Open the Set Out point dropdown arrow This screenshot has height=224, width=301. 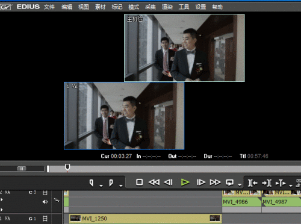tap(120, 185)
